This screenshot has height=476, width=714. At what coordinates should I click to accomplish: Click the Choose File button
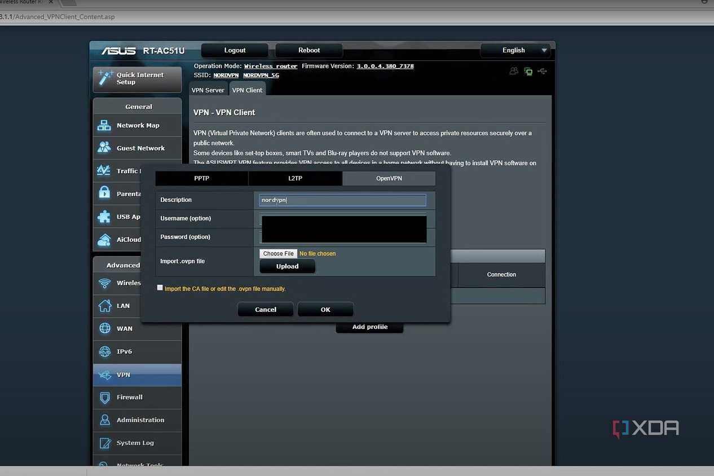pos(279,254)
